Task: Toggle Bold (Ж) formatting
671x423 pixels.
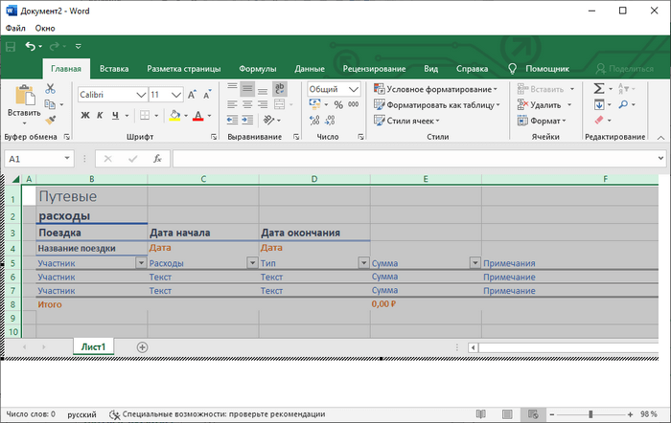Action: 85,116
